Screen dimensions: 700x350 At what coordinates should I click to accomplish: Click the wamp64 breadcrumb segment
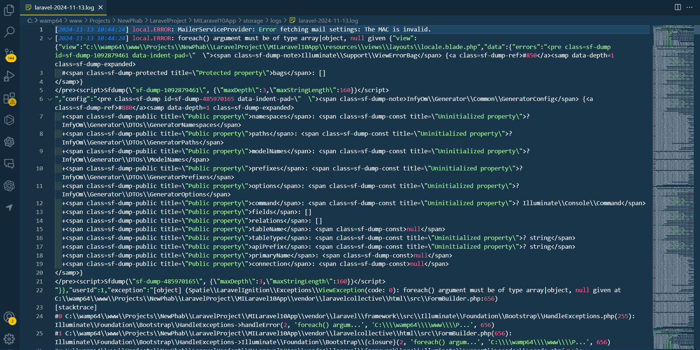51,20
